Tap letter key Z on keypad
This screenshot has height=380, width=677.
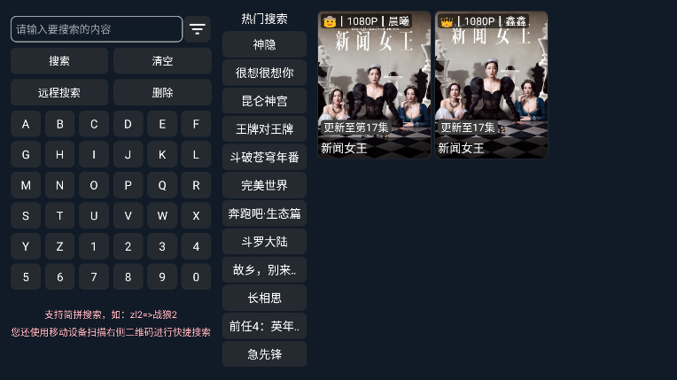(59, 246)
